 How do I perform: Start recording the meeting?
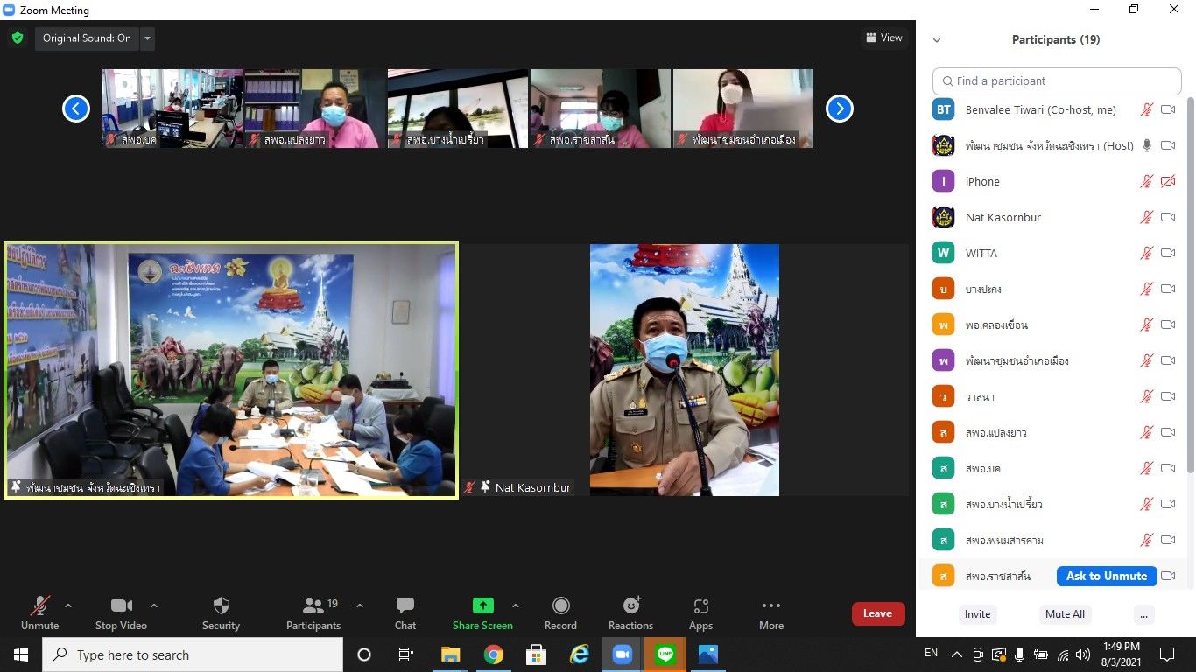click(x=560, y=612)
